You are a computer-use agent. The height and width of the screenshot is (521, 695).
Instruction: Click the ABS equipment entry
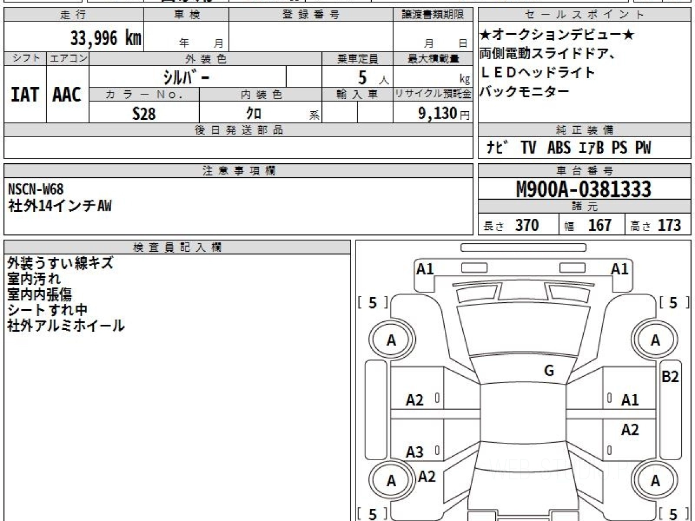coord(559,148)
